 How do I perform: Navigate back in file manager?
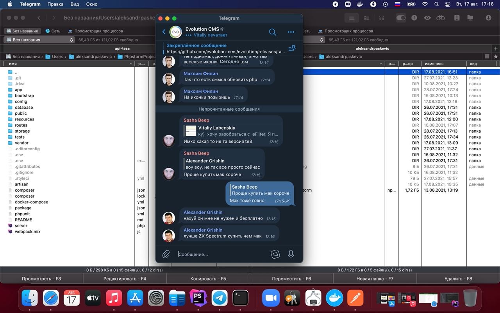pos(39,18)
